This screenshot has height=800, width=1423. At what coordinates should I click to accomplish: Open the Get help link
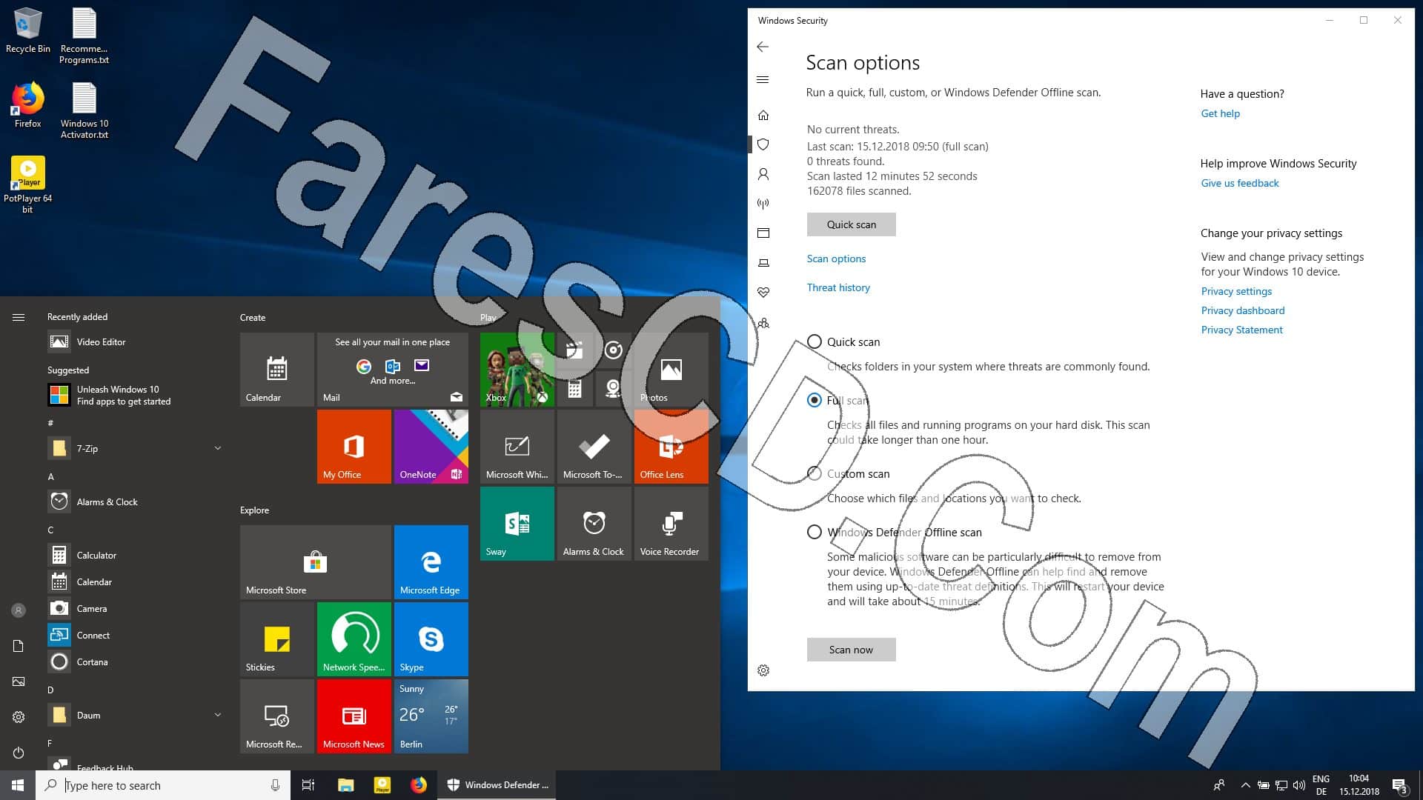pyautogui.click(x=1220, y=113)
